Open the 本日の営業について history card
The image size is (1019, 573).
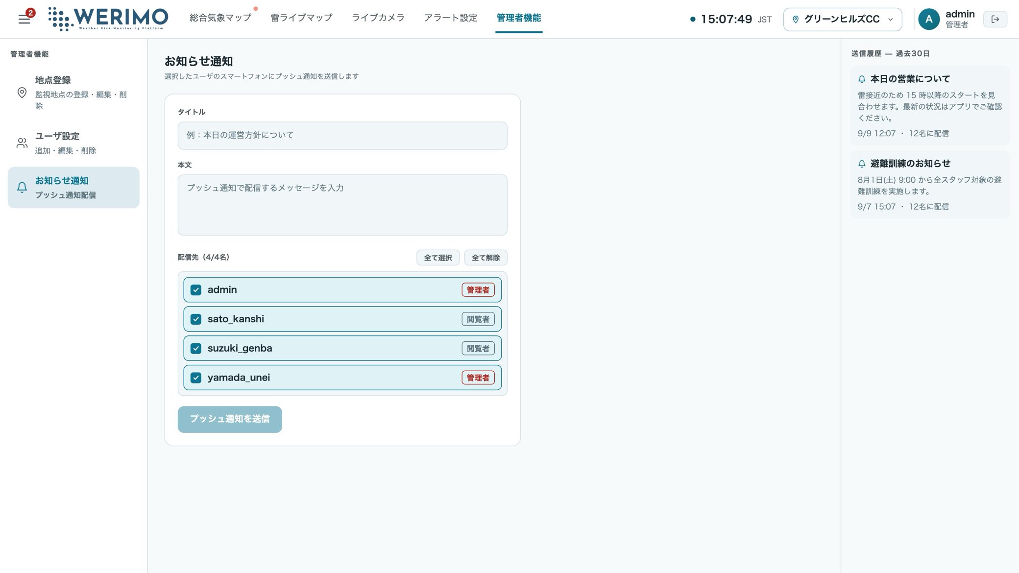(930, 106)
